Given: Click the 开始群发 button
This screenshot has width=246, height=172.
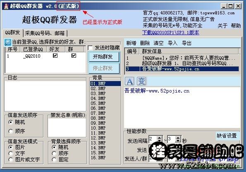Looking at the screenshot, I should pyautogui.click(x=104, y=57).
